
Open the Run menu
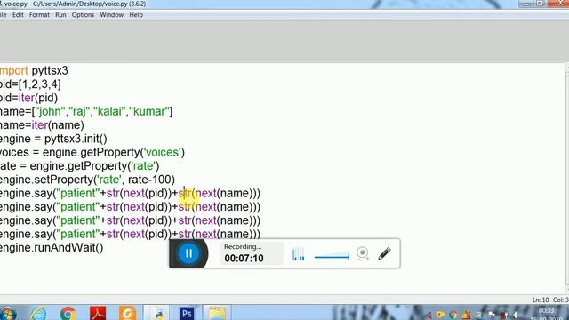point(60,15)
